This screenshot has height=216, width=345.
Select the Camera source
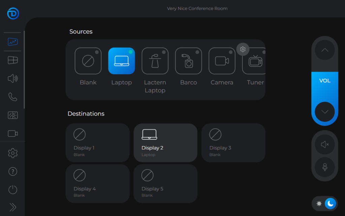(222, 61)
